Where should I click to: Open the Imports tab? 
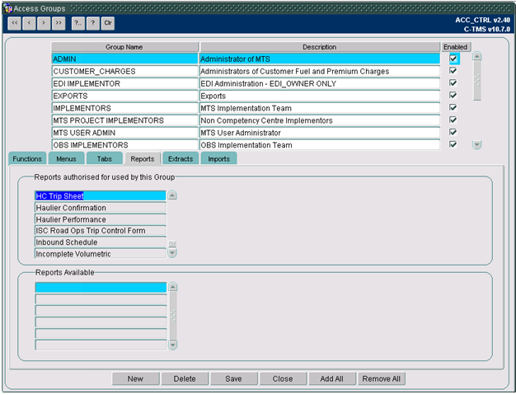[218, 158]
